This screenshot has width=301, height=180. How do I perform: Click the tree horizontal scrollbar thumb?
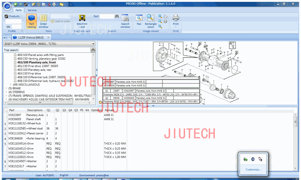40,103
